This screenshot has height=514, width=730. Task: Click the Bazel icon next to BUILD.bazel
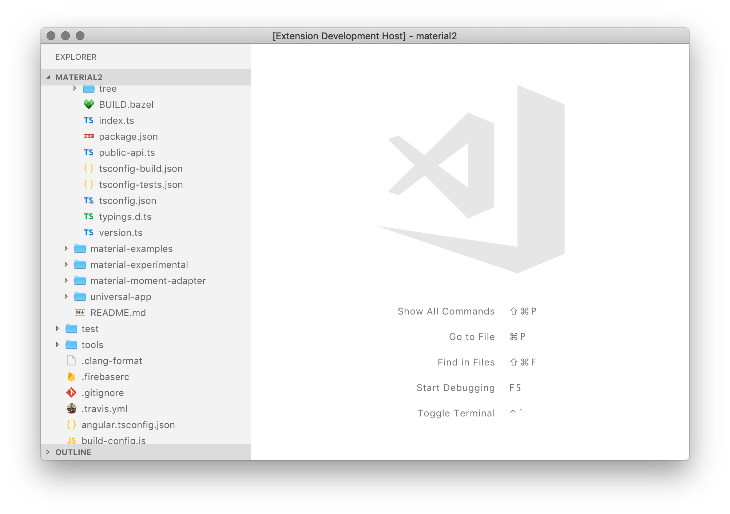click(x=88, y=104)
